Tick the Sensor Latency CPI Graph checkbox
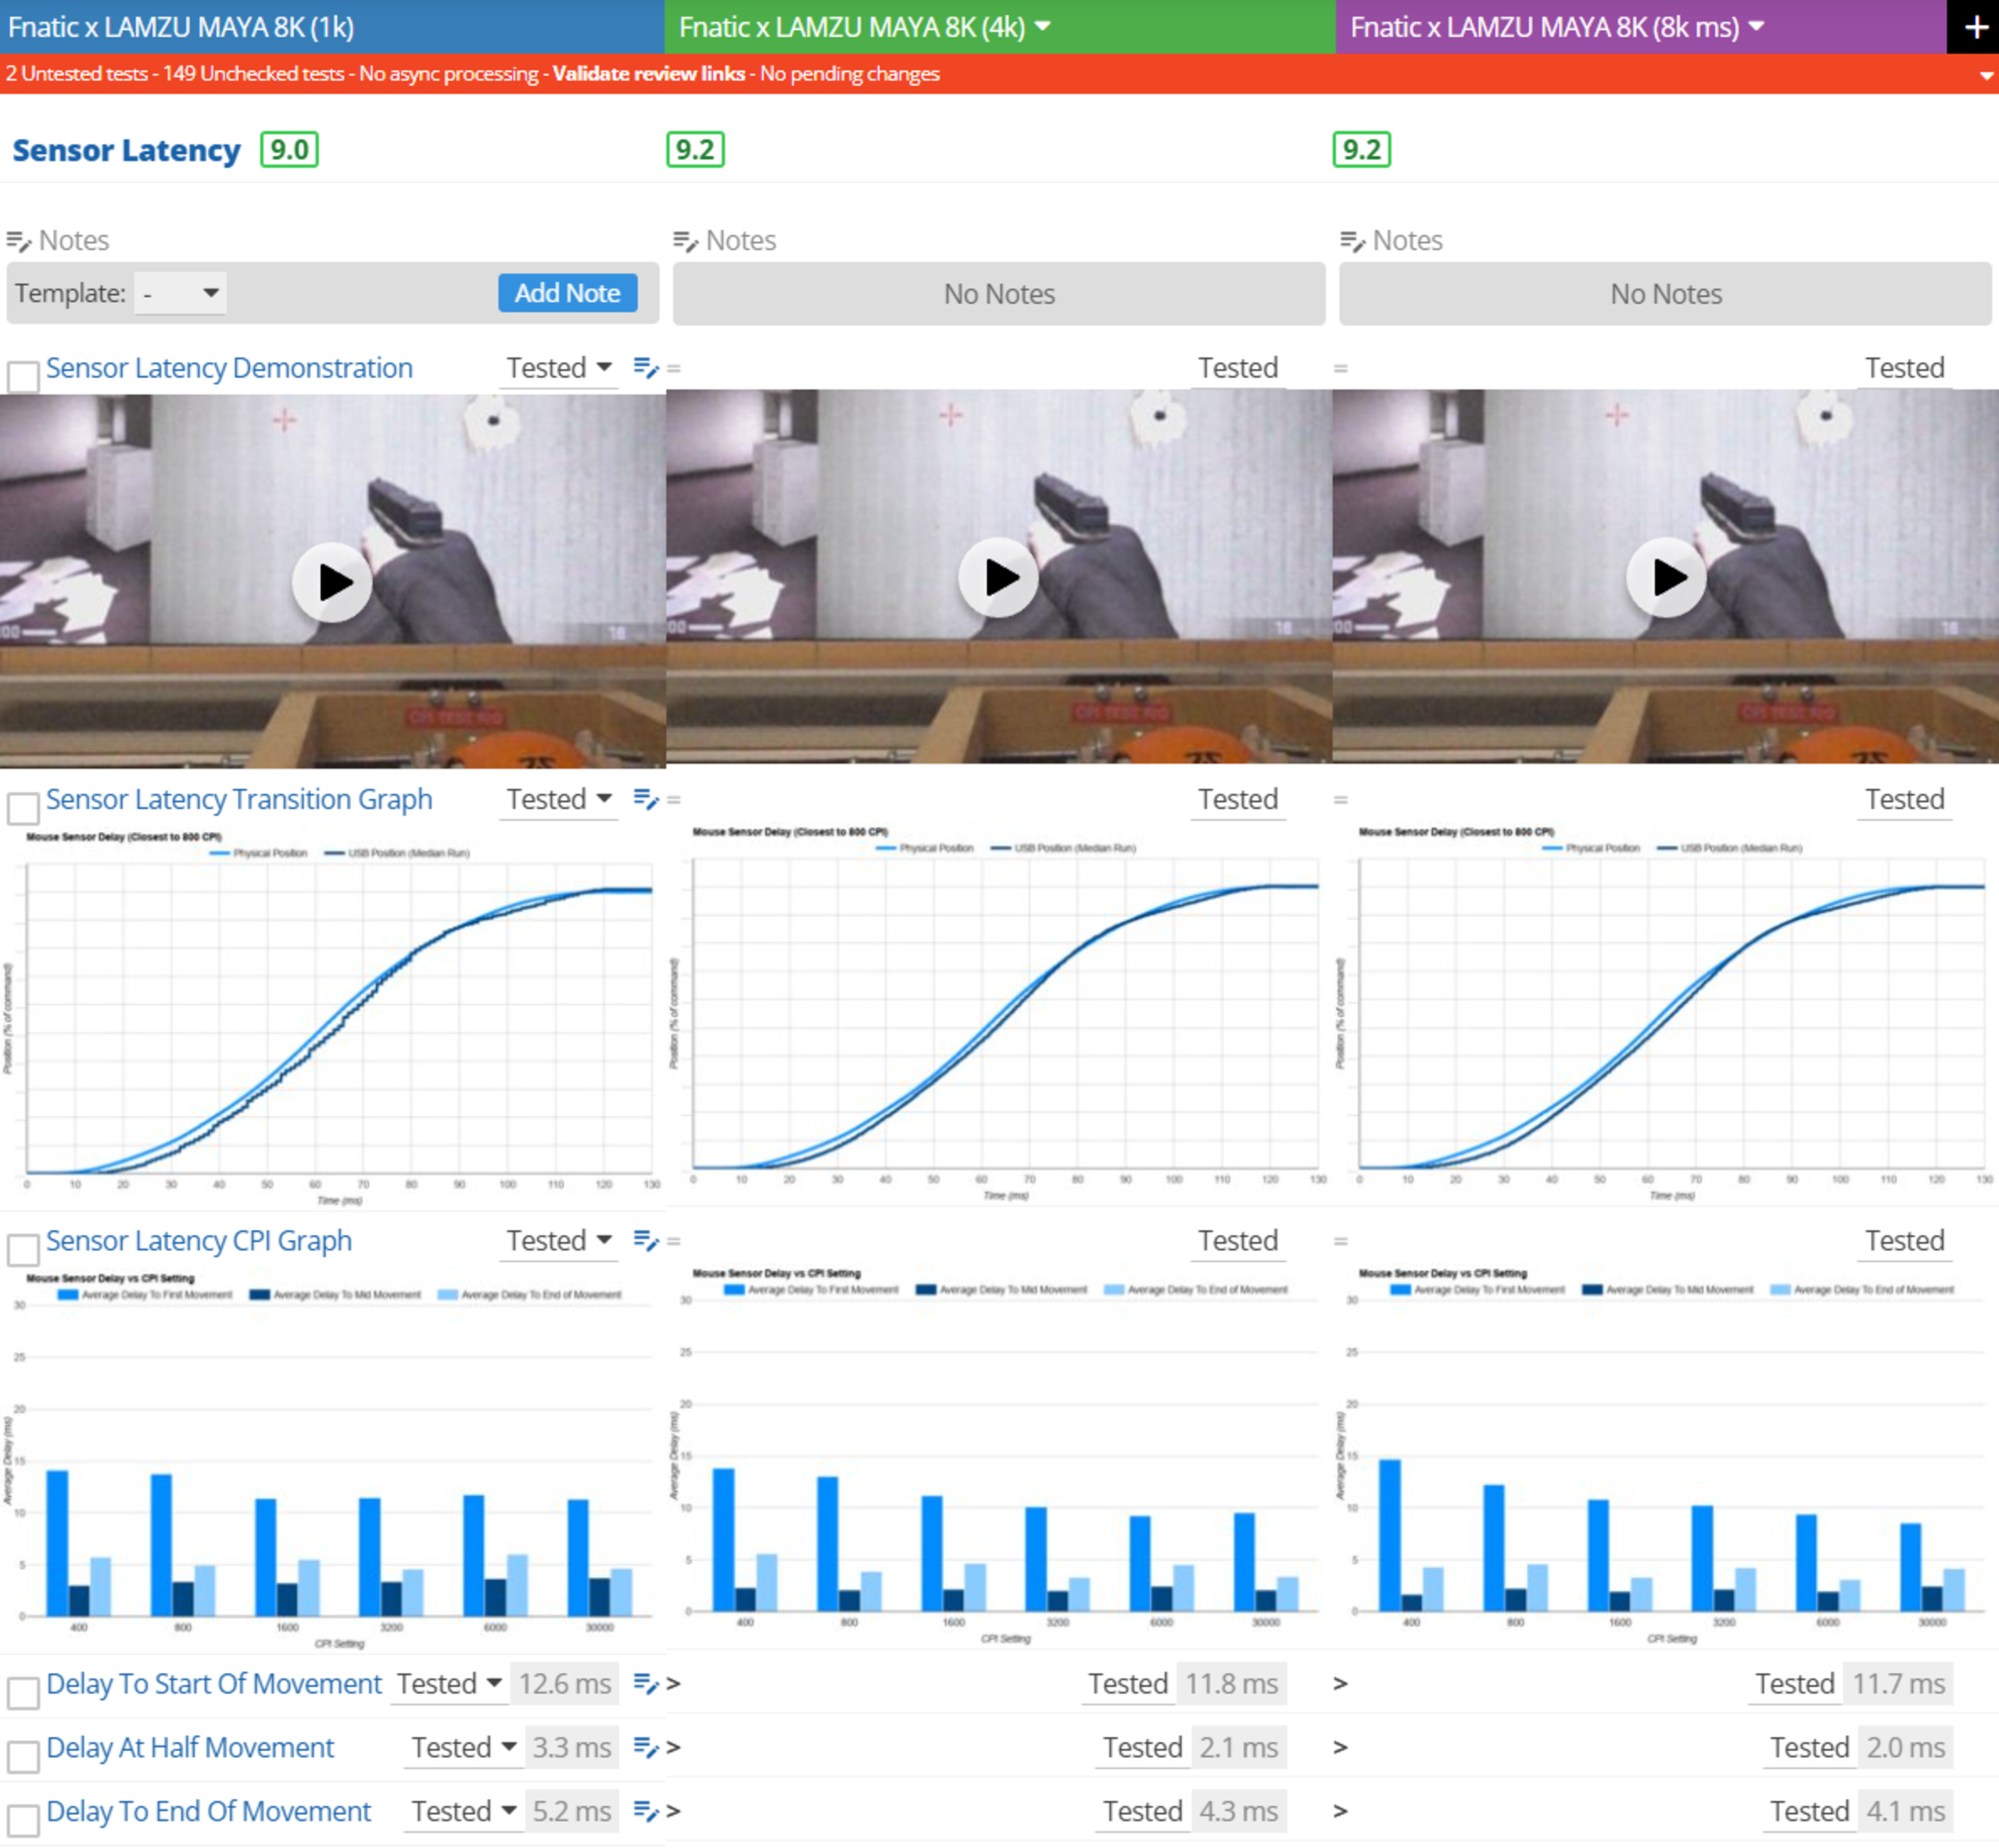 23,1249
